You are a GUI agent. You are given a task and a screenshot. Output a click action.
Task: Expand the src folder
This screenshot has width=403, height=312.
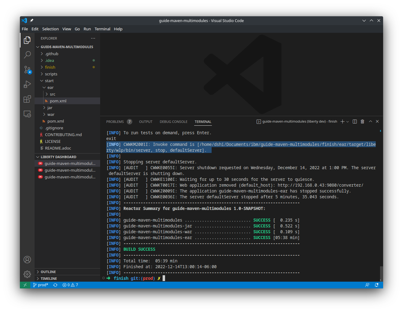(67, 94)
